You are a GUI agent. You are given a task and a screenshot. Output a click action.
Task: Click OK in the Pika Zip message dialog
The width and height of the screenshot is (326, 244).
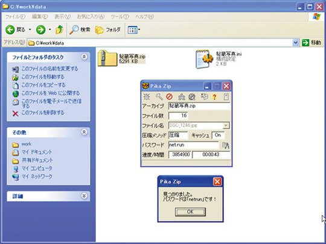[190, 212]
